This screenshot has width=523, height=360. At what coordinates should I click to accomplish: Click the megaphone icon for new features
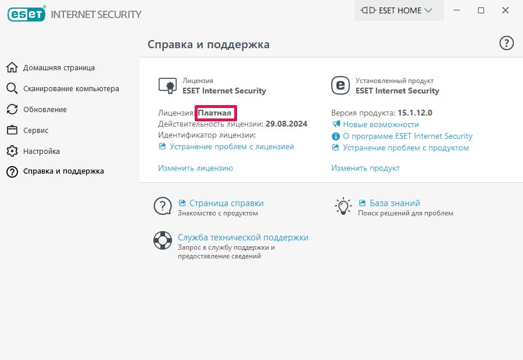point(336,124)
